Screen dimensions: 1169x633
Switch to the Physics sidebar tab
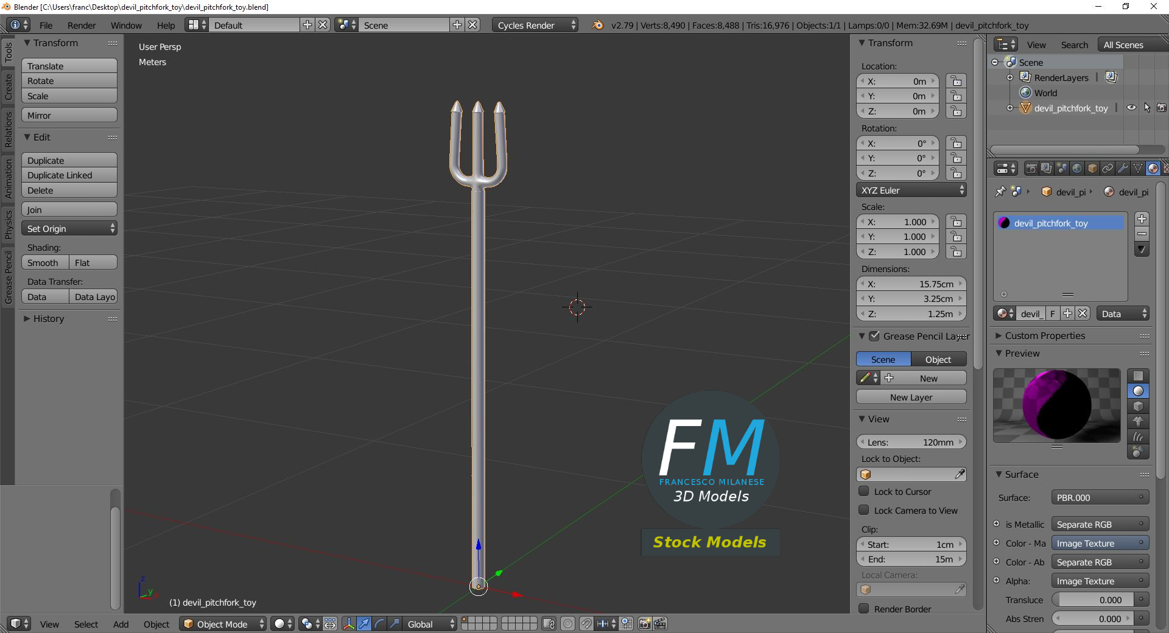[x=8, y=225]
